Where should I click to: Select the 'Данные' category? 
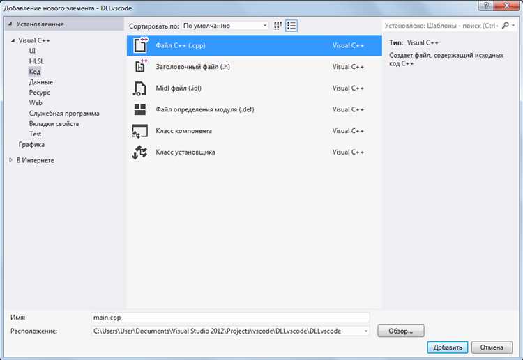[40, 82]
